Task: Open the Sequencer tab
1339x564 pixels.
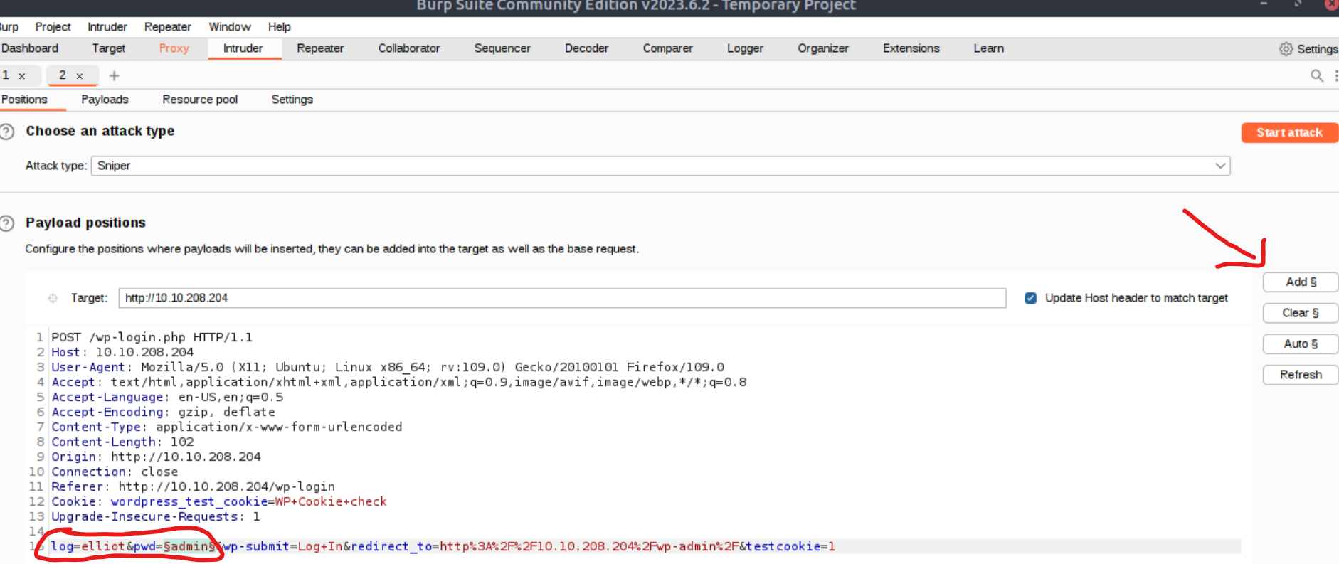Action: 502,48
